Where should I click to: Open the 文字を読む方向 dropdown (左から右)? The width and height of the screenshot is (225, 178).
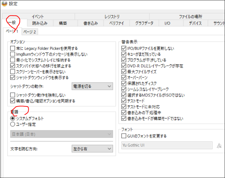[92, 149]
